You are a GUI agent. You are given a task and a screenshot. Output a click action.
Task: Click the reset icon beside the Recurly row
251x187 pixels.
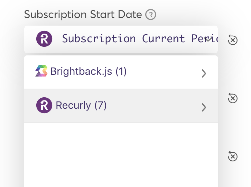click(233, 98)
